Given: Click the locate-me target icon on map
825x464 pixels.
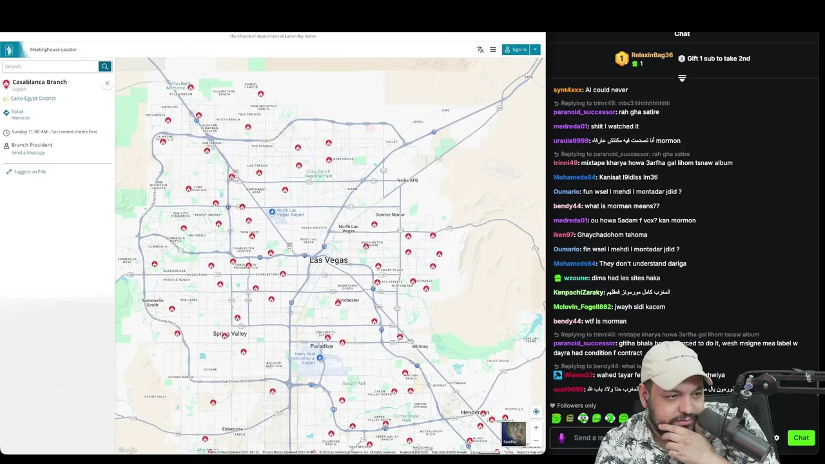Looking at the screenshot, I should tap(536, 412).
